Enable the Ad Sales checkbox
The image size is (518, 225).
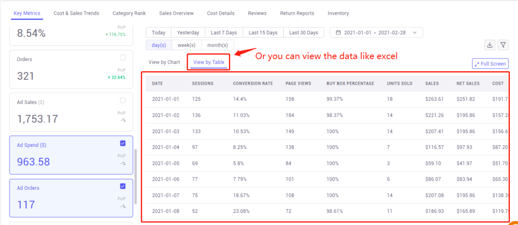[123, 100]
